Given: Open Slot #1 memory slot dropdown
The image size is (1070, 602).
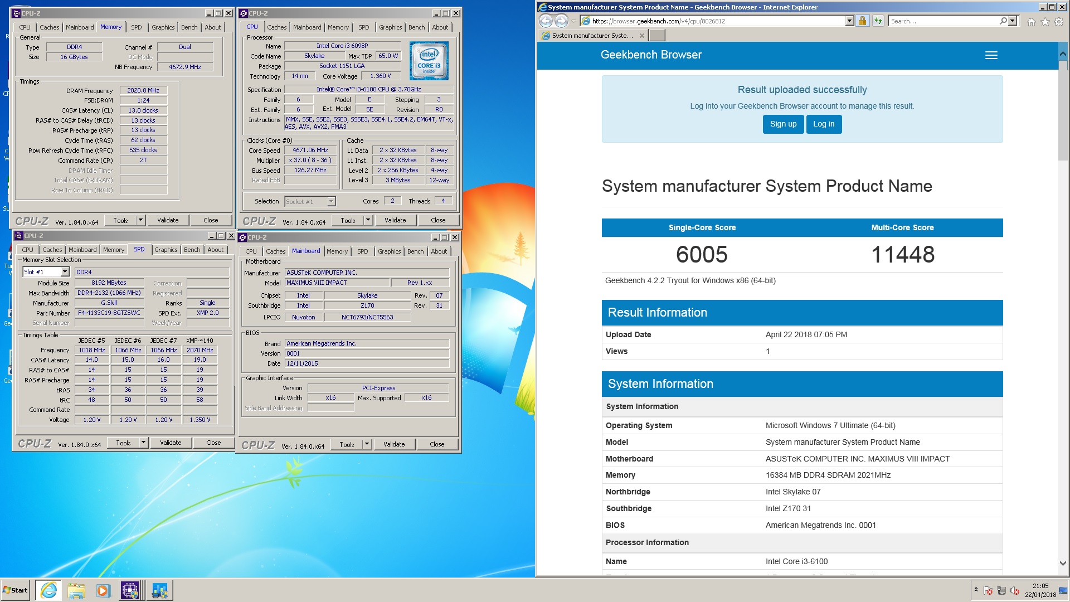Looking at the screenshot, I should click(65, 272).
